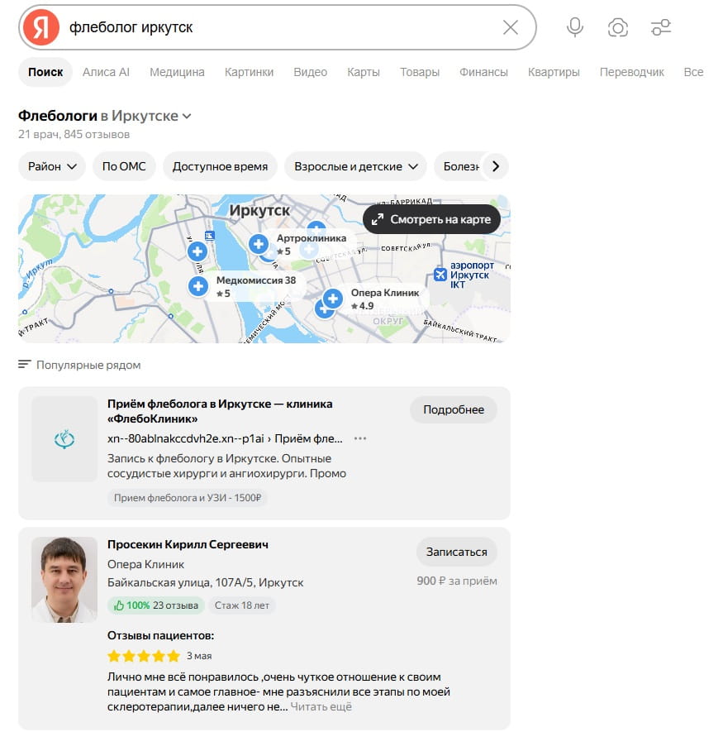
Task: Switch to Алиса AI tab
Action: [106, 72]
